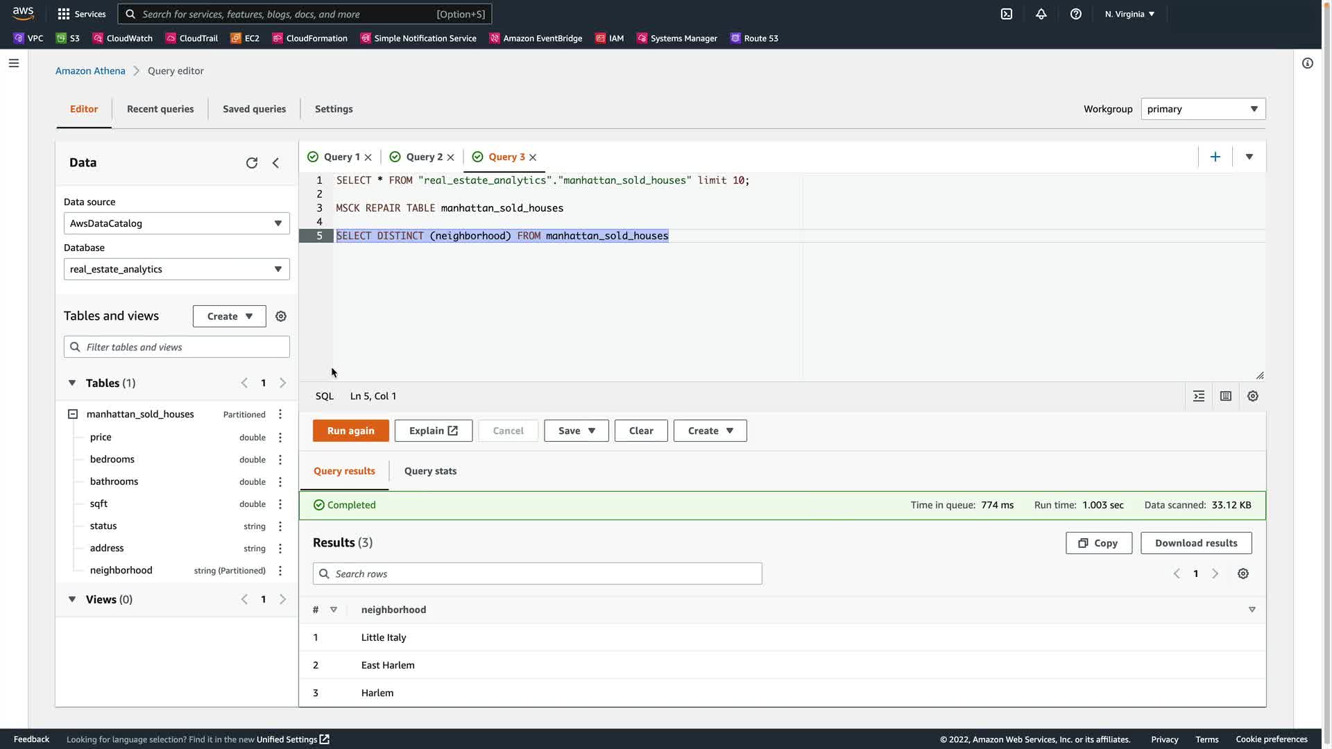Collapse the manahttan_sold_houses table tree

(73, 414)
